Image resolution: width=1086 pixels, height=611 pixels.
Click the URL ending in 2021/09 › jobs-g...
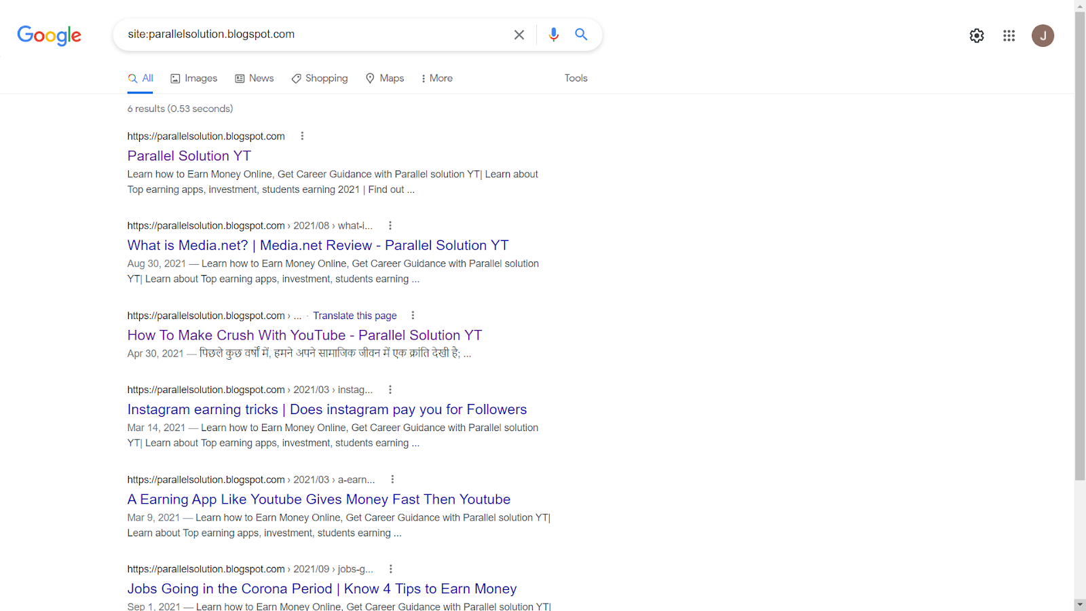tap(250, 569)
